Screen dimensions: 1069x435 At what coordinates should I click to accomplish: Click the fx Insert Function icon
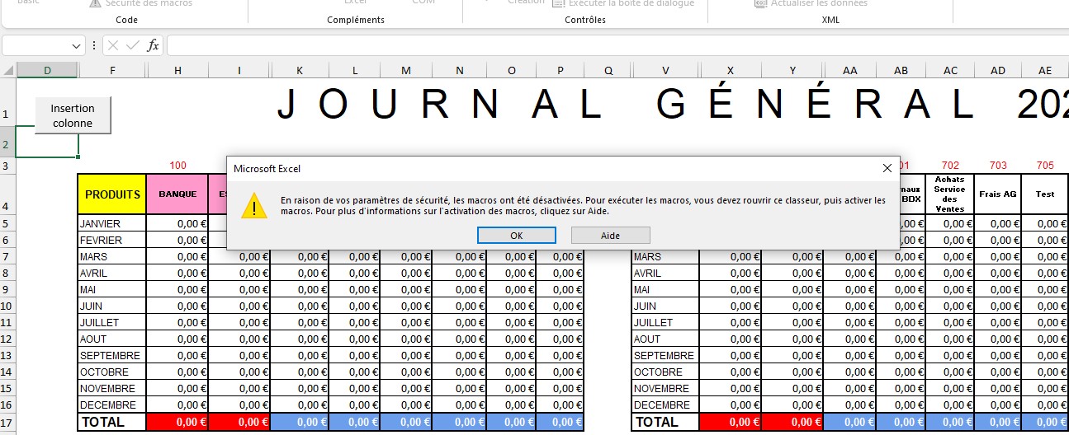coord(153,46)
